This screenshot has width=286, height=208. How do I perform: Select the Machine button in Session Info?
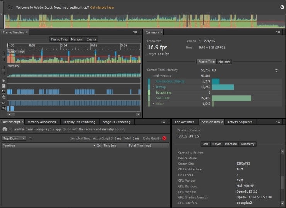pos(231,144)
